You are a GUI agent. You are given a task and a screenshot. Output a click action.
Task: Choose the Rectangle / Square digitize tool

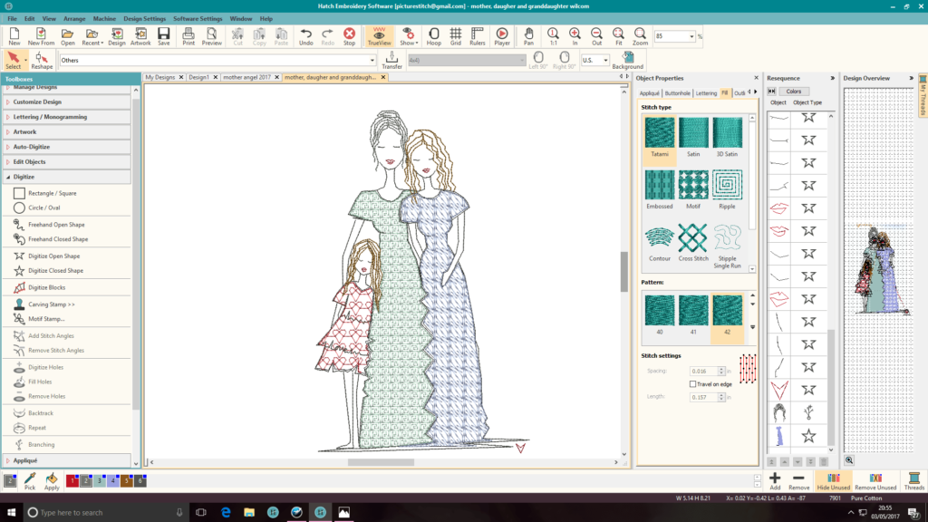tap(53, 193)
